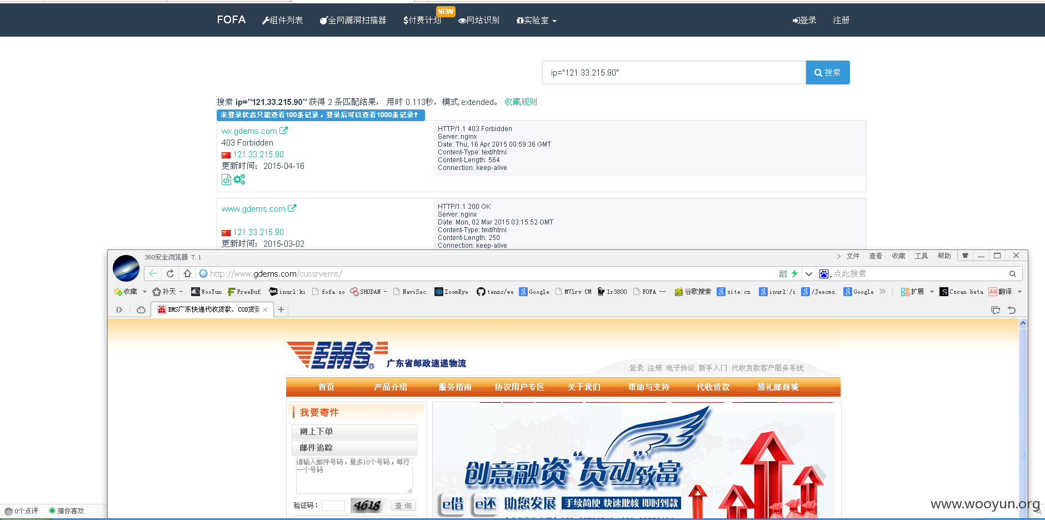Open the site:cn Google bookmark
The height and width of the screenshot is (520, 1045).
point(734,292)
